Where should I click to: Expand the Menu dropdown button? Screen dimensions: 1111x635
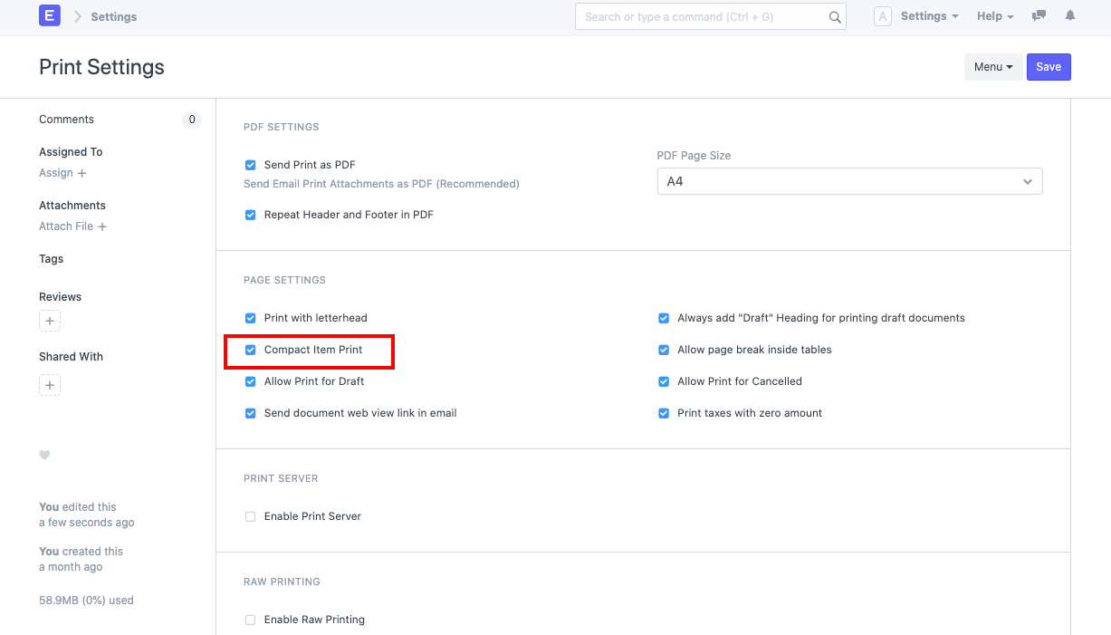coord(993,67)
